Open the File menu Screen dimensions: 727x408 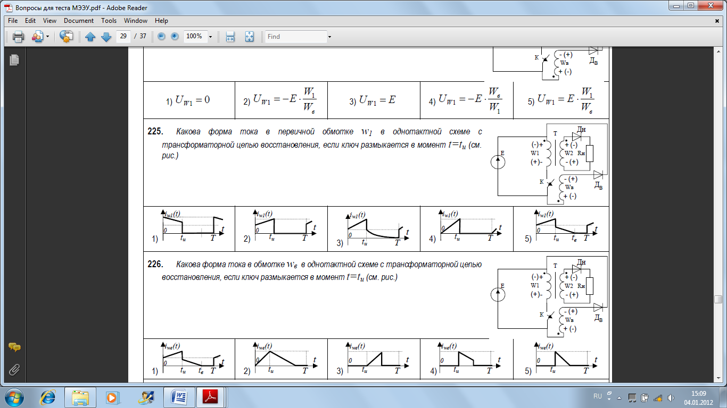[13, 21]
